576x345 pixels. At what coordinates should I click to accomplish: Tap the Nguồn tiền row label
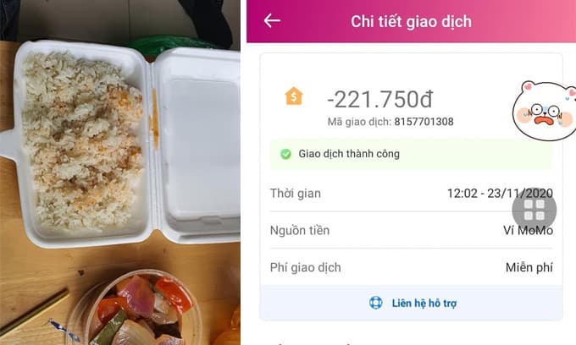(x=300, y=231)
